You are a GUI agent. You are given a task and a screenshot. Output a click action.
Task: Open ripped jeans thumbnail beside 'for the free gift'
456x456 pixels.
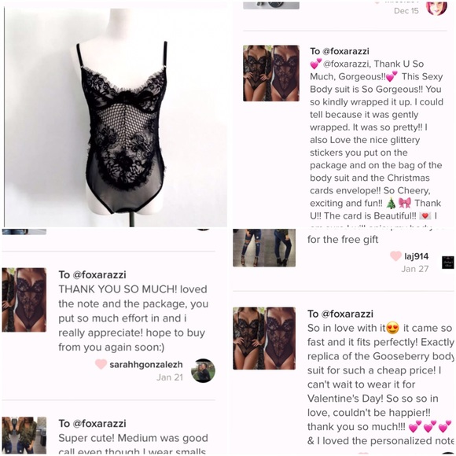[x=264, y=248]
